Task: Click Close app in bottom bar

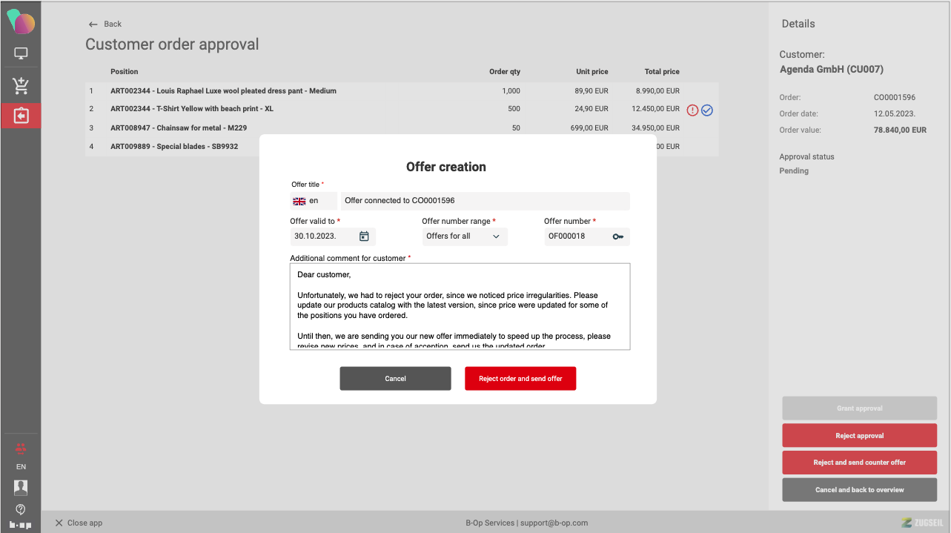Action: (79, 523)
